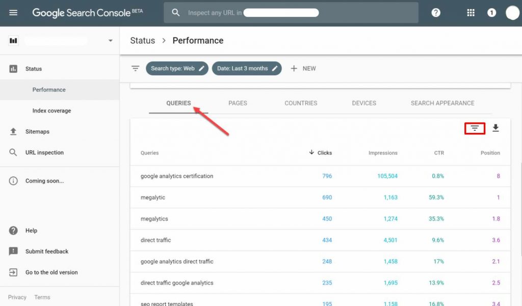Click the 796 clicks value
522x306 pixels.
(x=327, y=176)
